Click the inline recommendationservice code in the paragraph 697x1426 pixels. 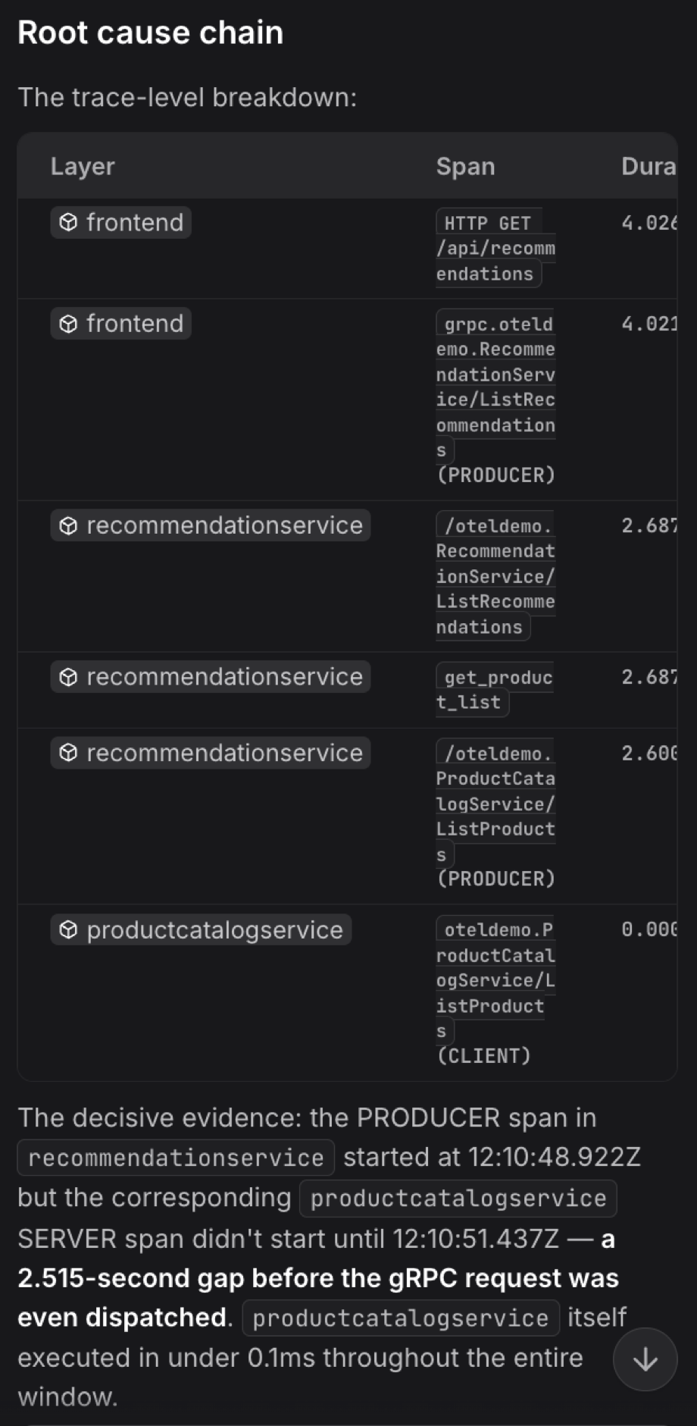[176, 1158]
